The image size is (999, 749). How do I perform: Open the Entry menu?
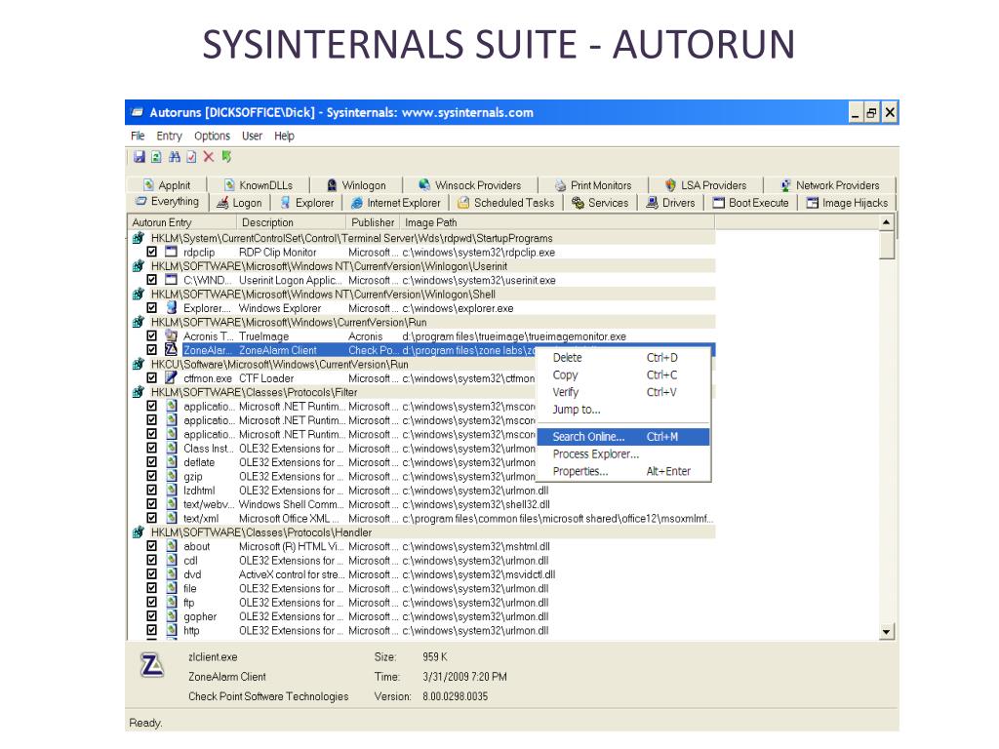point(169,136)
